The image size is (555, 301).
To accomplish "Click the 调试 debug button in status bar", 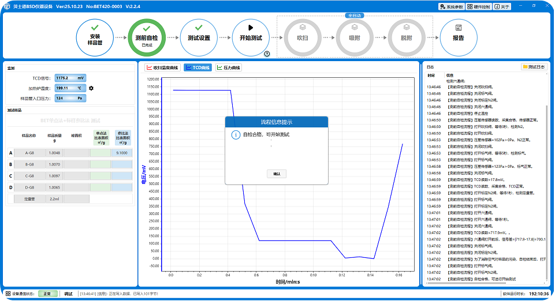I will (x=68, y=294).
